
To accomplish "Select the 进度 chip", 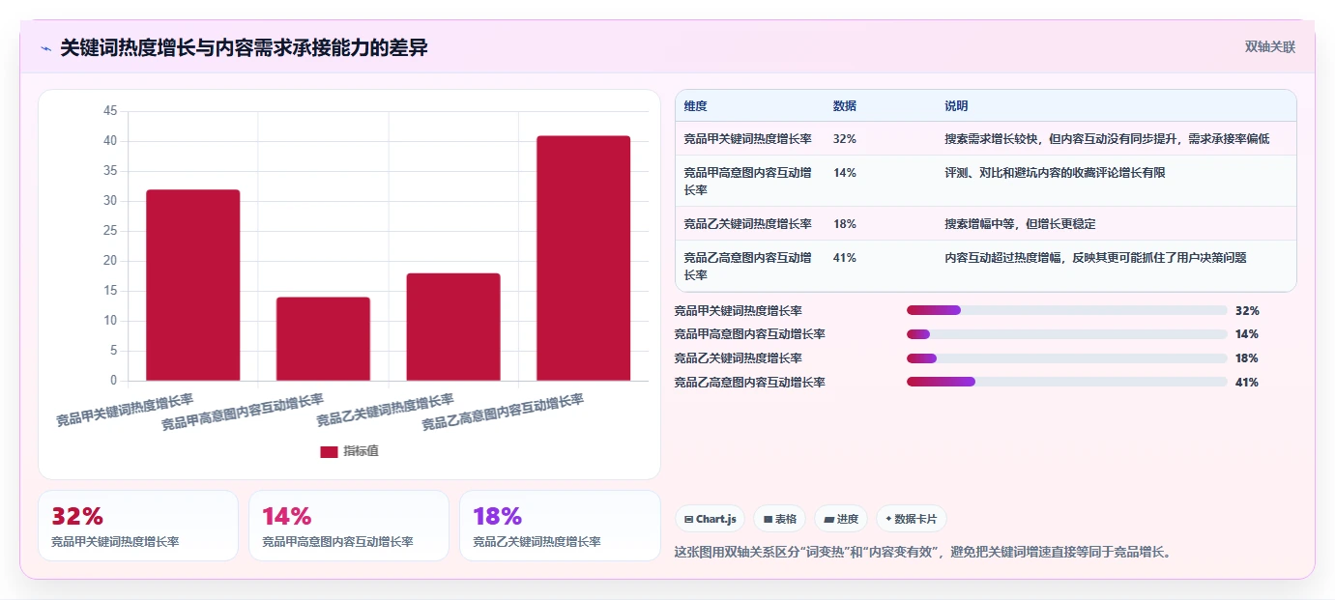I will (841, 519).
